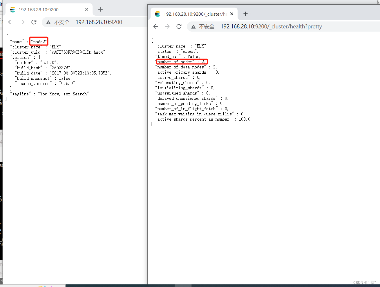Click the initializing_shards line
This screenshot has width=380, height=287.
[185, 88]
